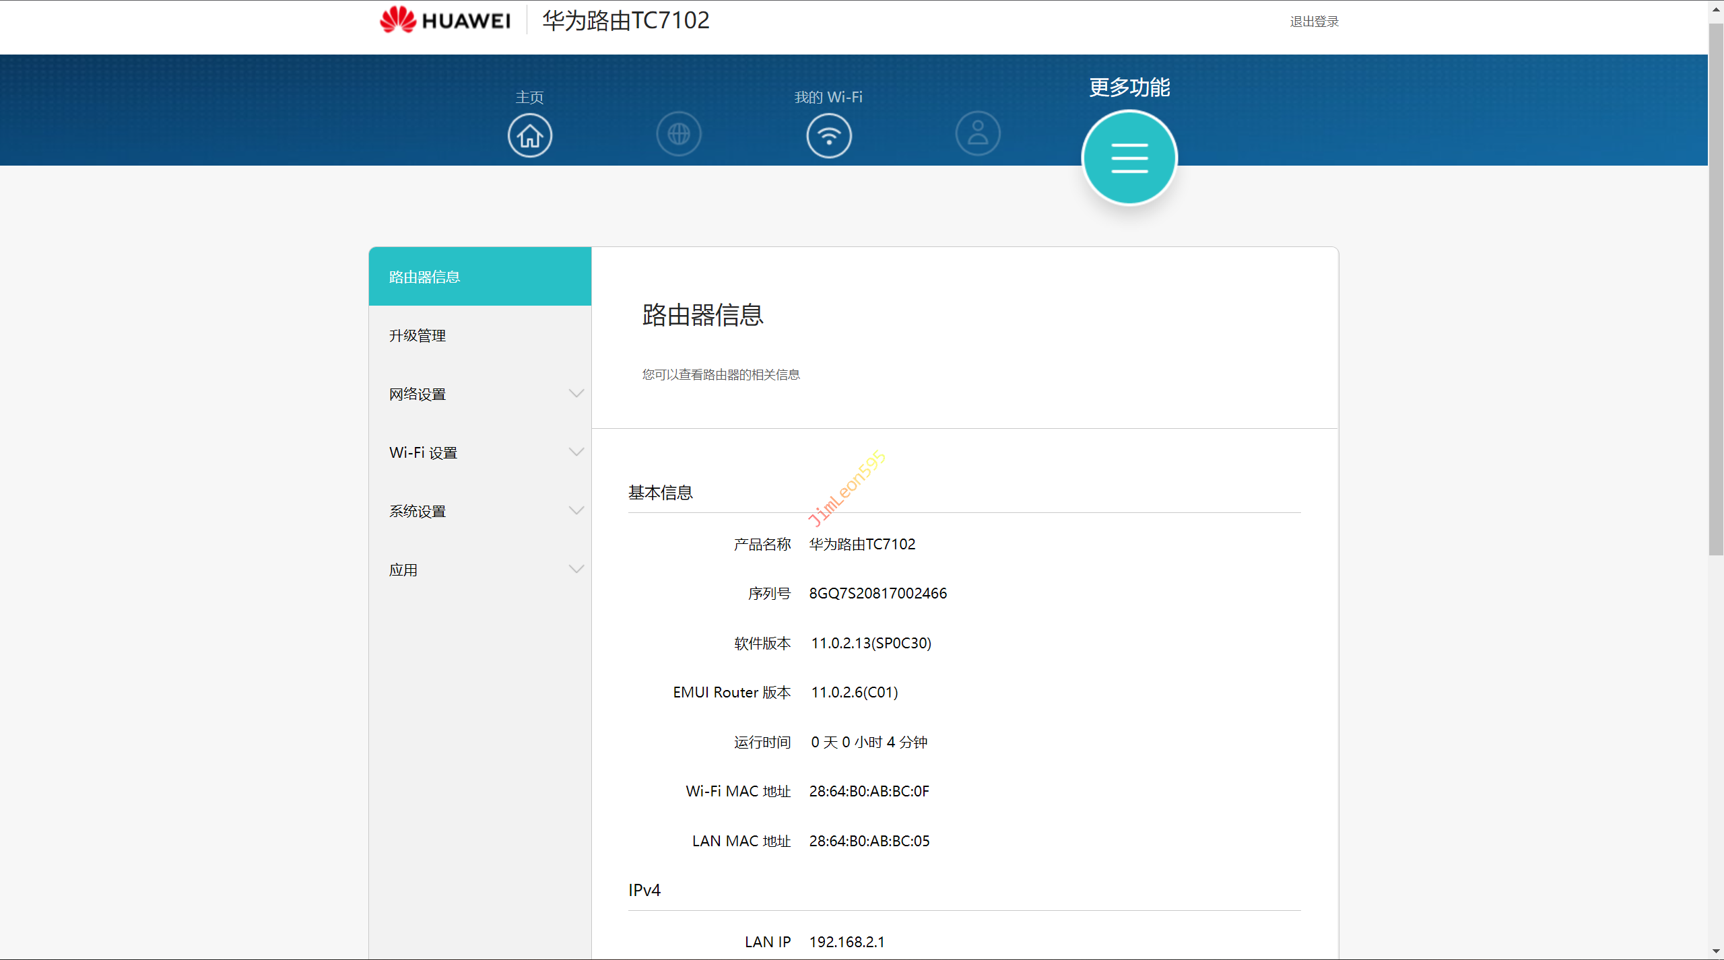The image size is (1724, 960).
Task: Expand the 网络设置 chevron
Action: [576, 393]
